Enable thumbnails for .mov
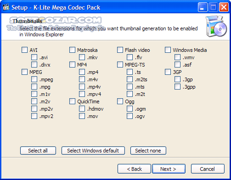This screenshot has width=231, height=180. 82,116
